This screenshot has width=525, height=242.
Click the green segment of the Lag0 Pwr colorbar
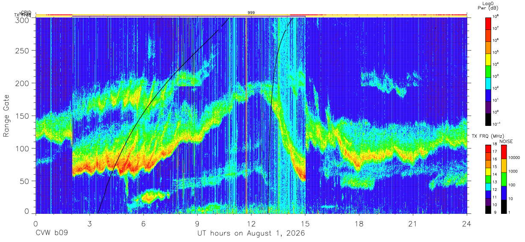tap(488, 71)
